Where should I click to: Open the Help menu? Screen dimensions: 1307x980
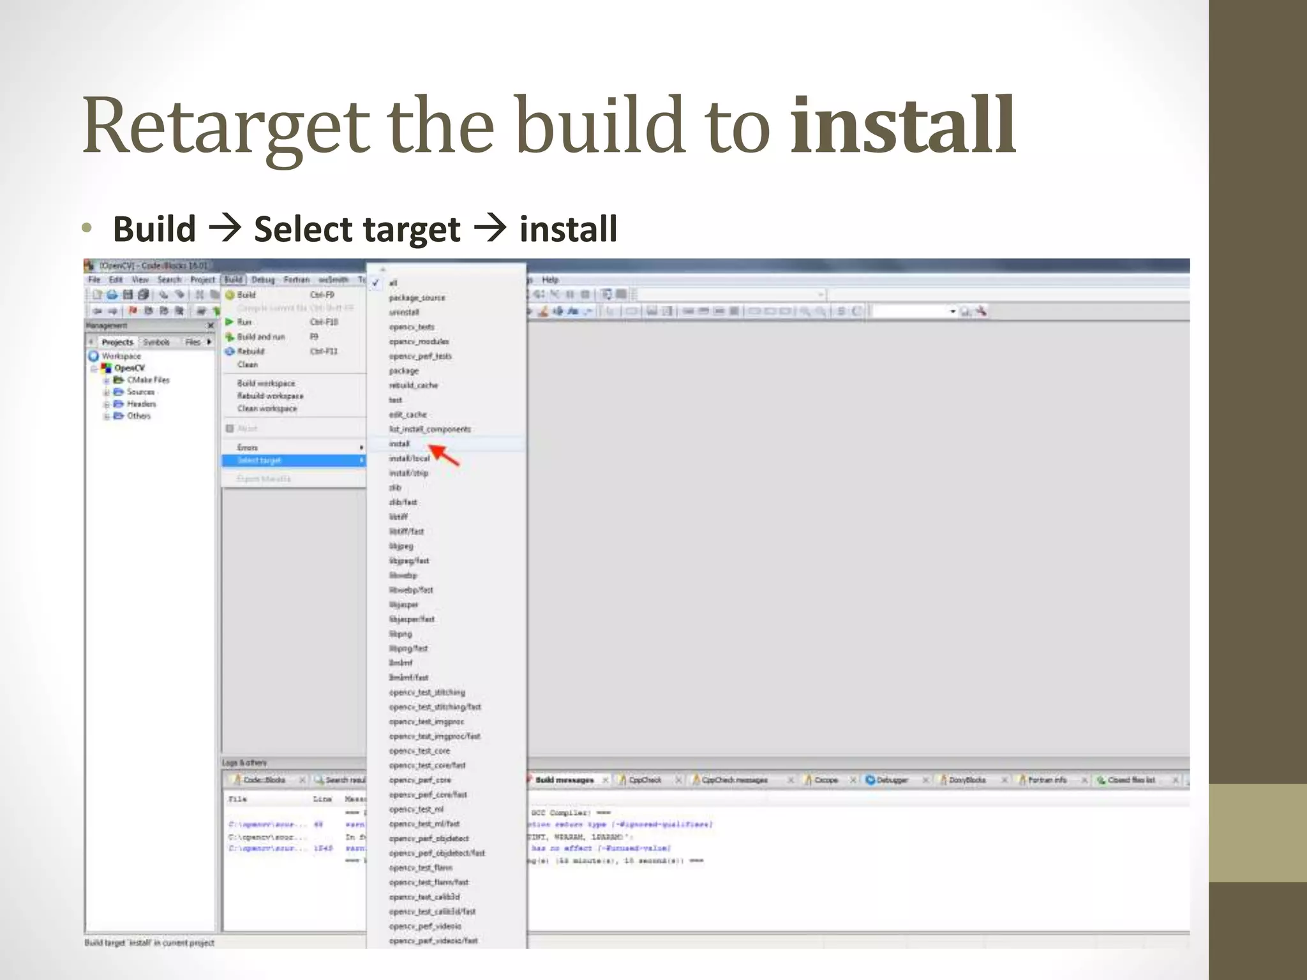point(550,279)
